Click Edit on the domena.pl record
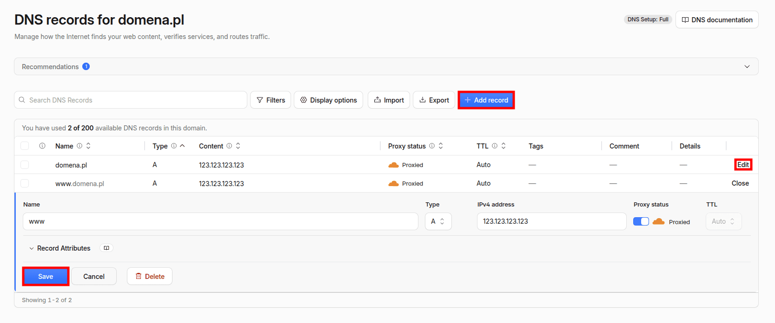The height and width of the screenshot is (323, 775). pos(743,165)
